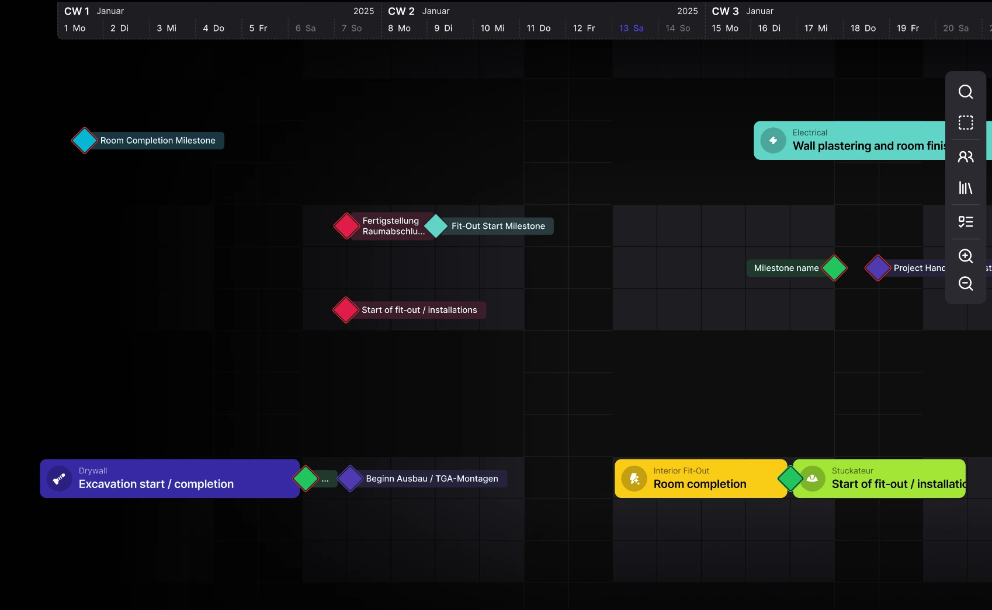Click the cyan diamond for Room Completion Milestone
Image resolution: width=992 pixels, height=610 pixels.
(x=84, y=141)
